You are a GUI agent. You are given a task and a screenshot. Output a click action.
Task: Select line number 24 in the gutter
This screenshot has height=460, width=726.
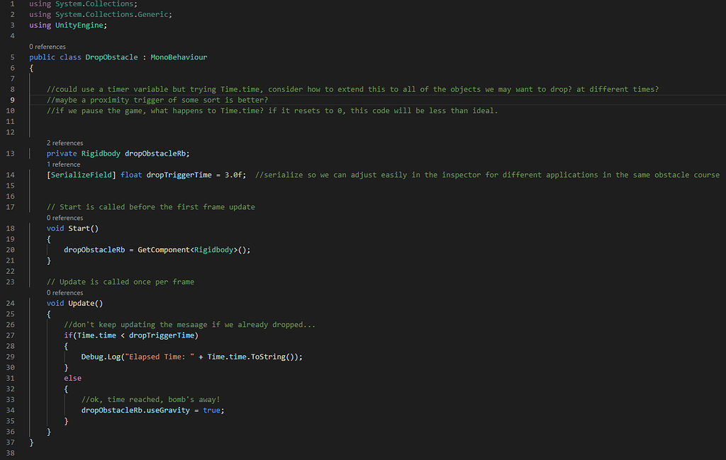click(x=11, y=304)
